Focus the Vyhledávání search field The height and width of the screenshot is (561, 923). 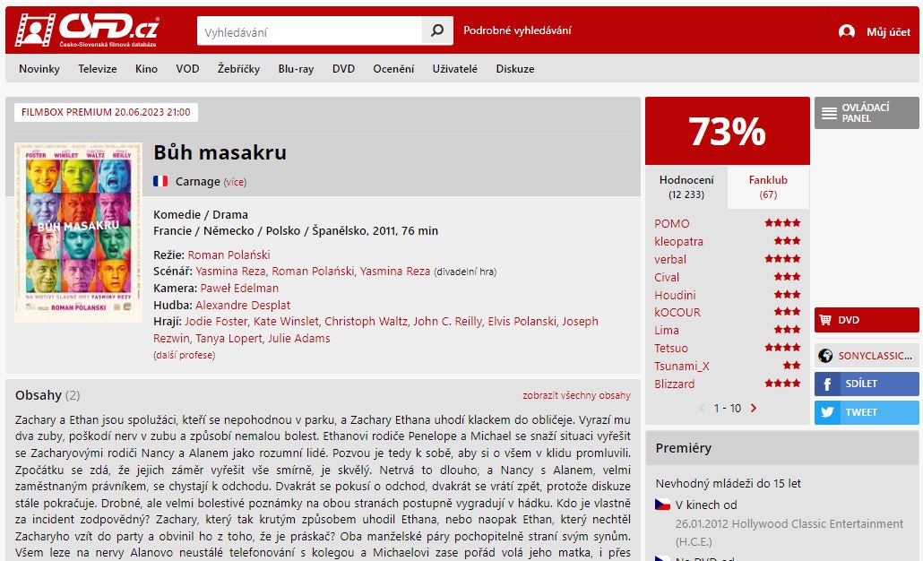[x=310, y=30]
